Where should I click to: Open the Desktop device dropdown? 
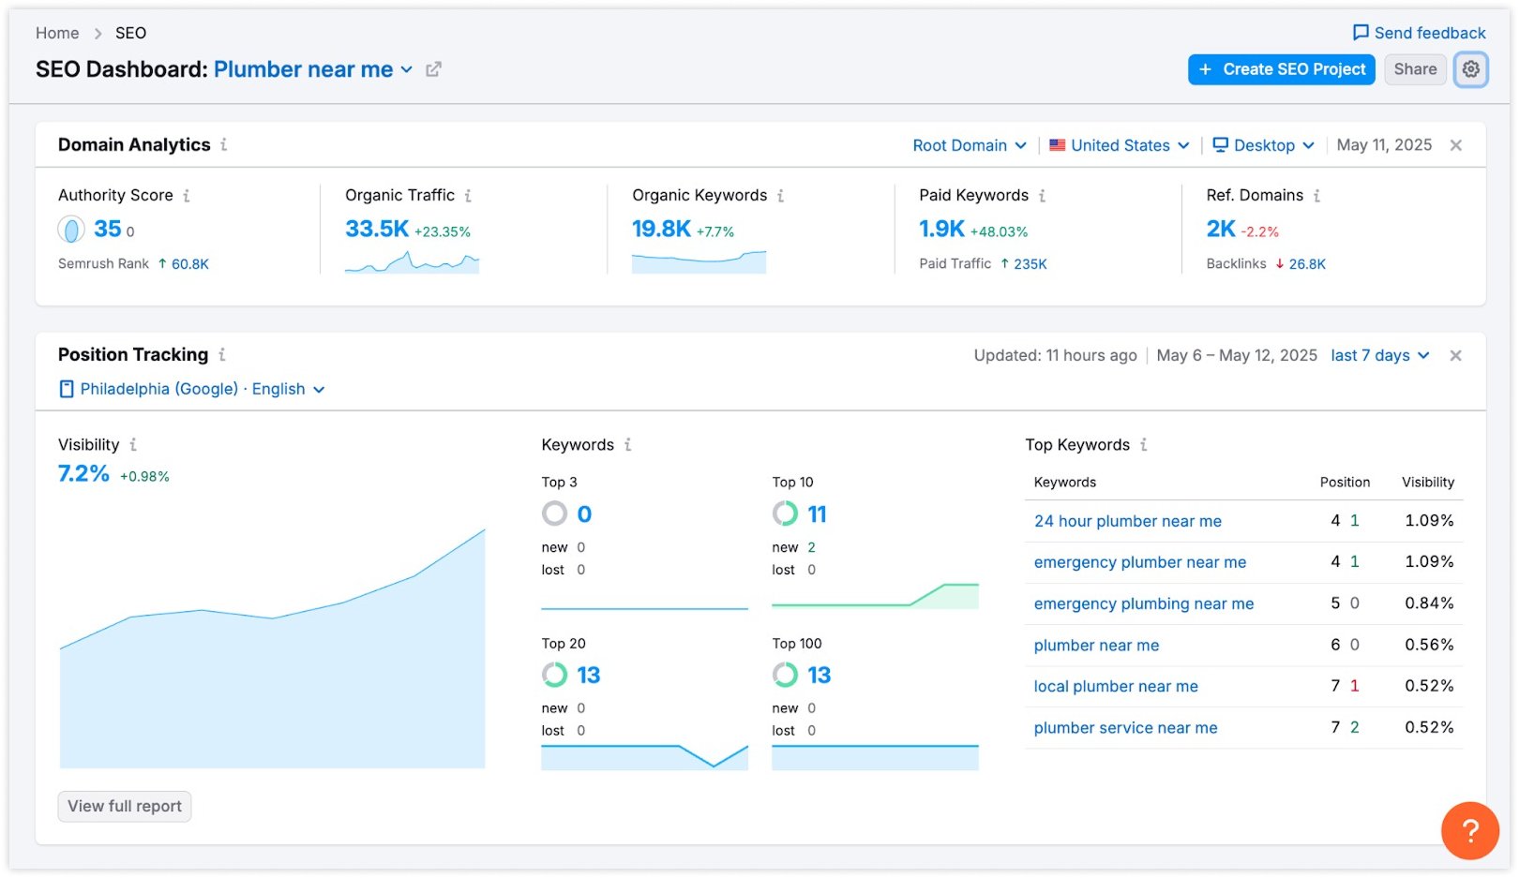pos(1263,145)
